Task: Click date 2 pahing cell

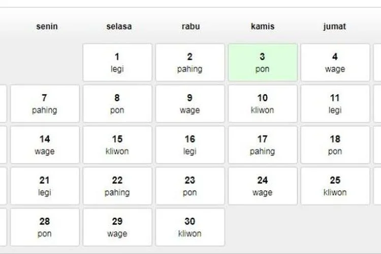Action: pyautogui.click(x=190, y=62)
